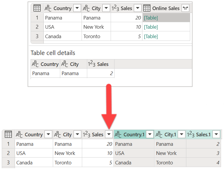Click the ABC type icon of Country.1 column
Image resolution: width=224 pixels, height=170 pixels.
click(118, 135)
